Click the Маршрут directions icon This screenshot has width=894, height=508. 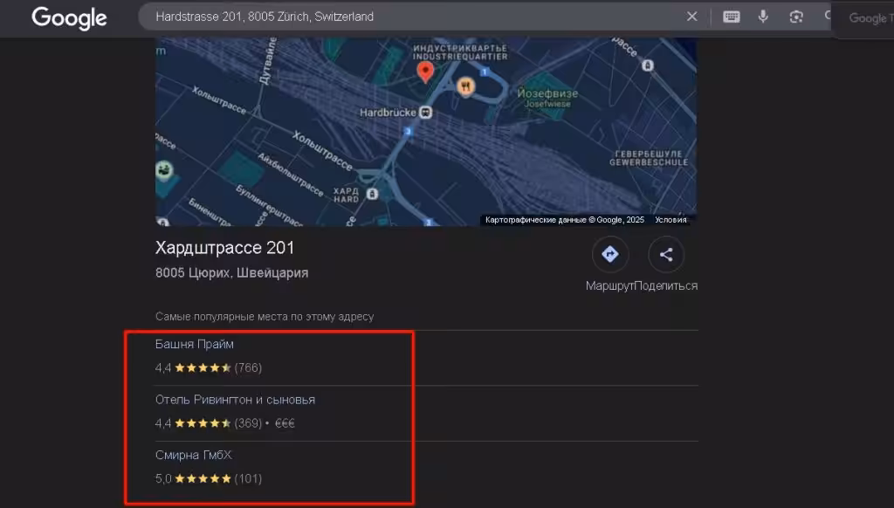tap(610, 254)
